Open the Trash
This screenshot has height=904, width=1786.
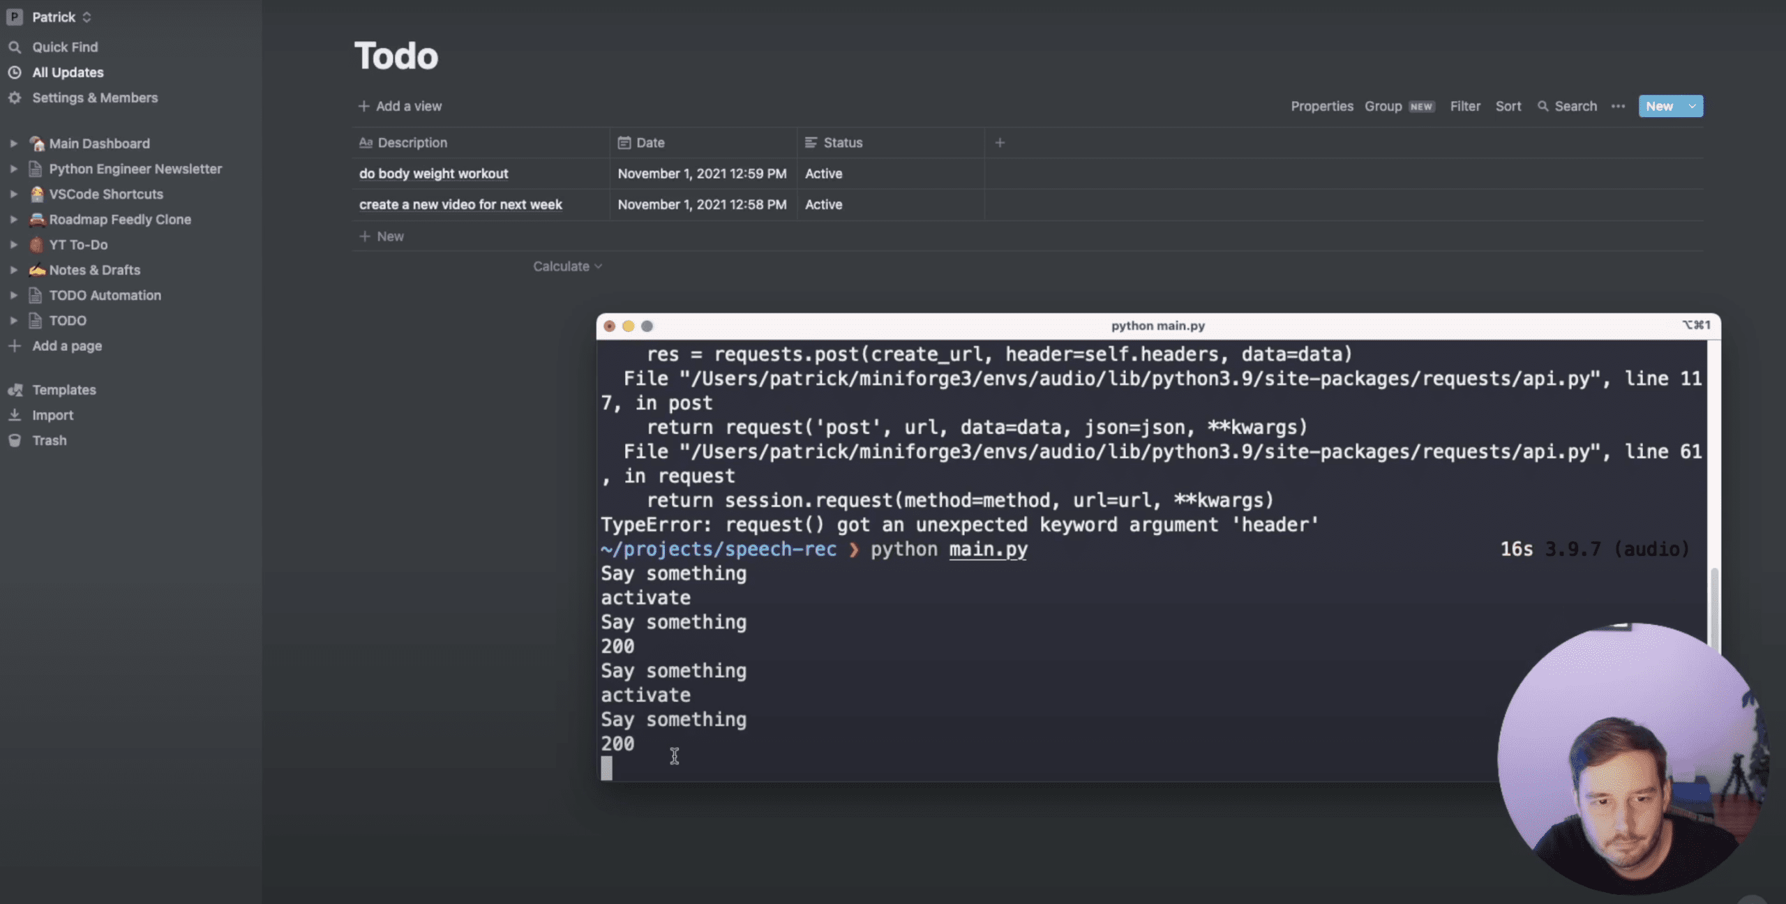click(x=50, y=441)
